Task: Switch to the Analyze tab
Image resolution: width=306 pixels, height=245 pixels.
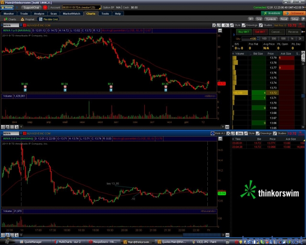Action: point(39,14)
